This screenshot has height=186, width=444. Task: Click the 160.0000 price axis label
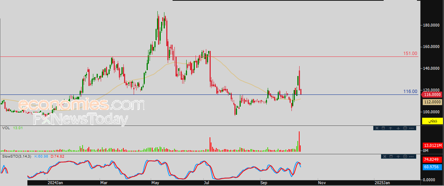pyautogui.click(x=432, y=47)
